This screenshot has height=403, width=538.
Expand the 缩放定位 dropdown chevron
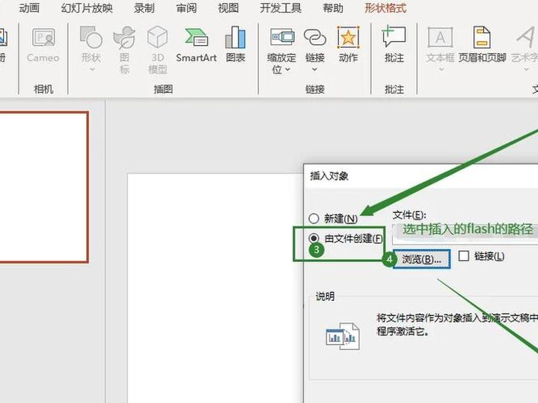point(288,70)
